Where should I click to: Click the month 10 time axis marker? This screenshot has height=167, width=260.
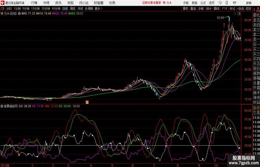point(216,165)
